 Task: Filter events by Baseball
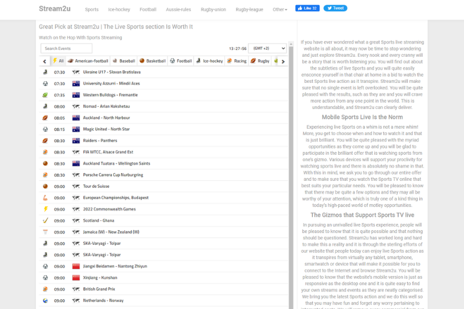(124, 61)
